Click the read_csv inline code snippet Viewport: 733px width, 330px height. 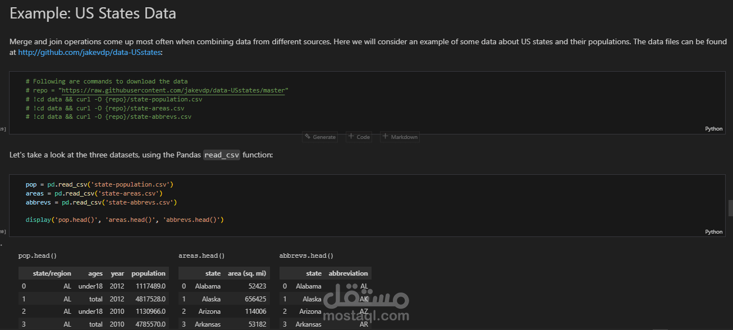pos(221,155)
